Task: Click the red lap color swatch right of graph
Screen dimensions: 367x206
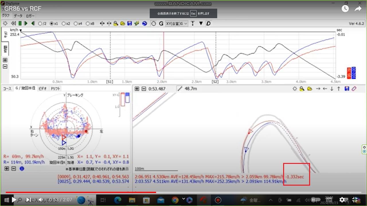Action: [349, 73]
